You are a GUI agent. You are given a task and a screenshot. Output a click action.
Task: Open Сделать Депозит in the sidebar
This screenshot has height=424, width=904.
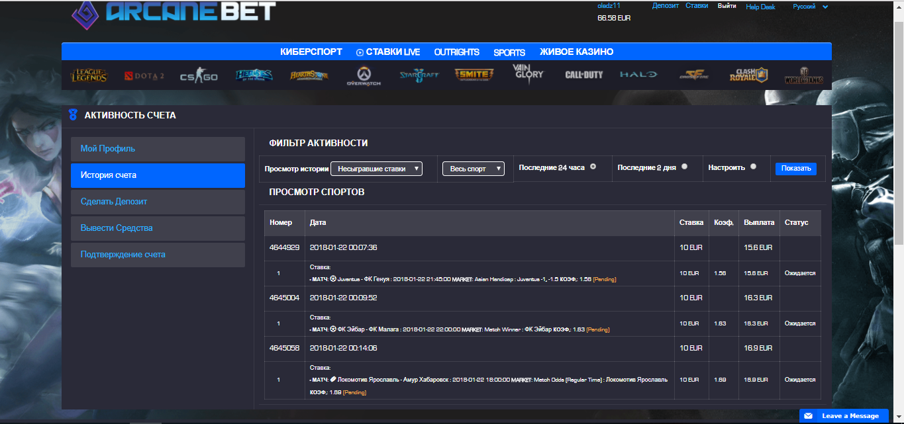(158, 202)
